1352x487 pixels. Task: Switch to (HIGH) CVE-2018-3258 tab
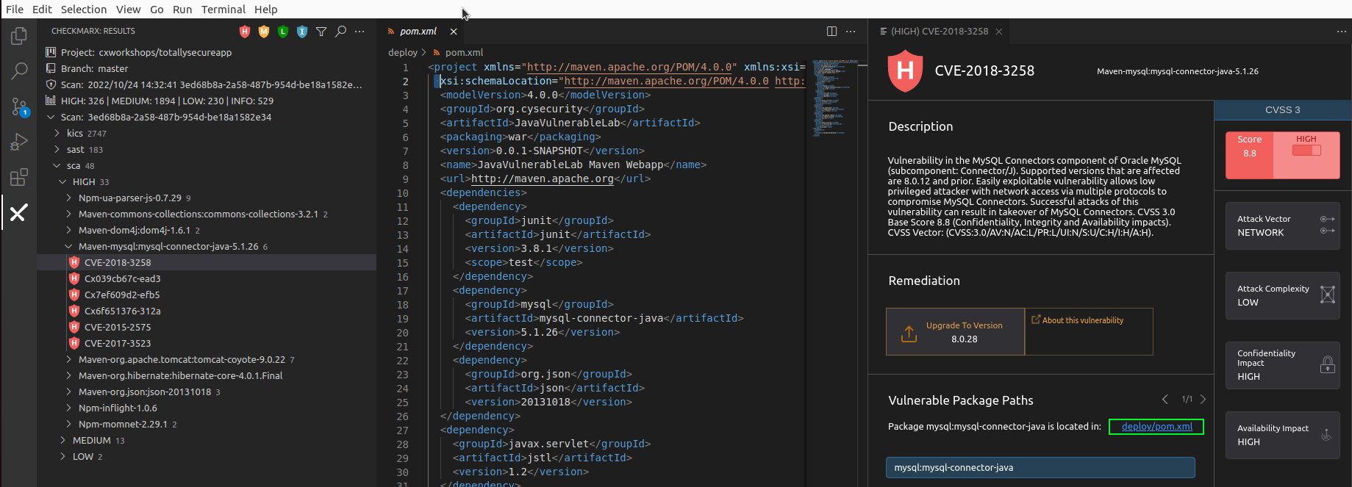tap(939, 31)
